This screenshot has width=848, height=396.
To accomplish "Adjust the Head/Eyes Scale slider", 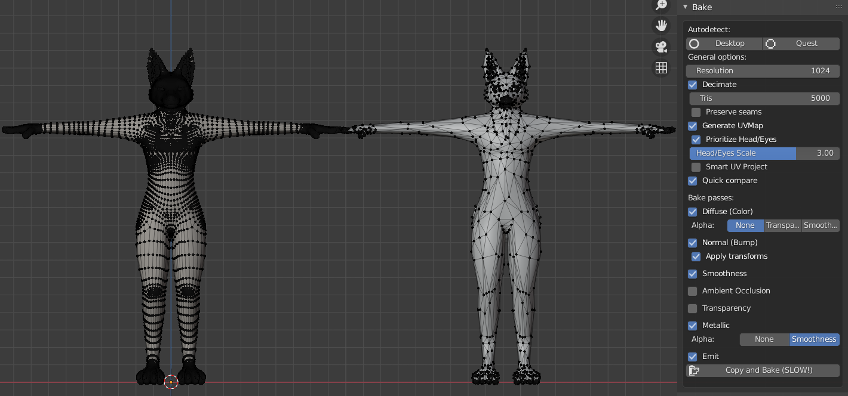I will pyautogui.click(x=764, y=153).
